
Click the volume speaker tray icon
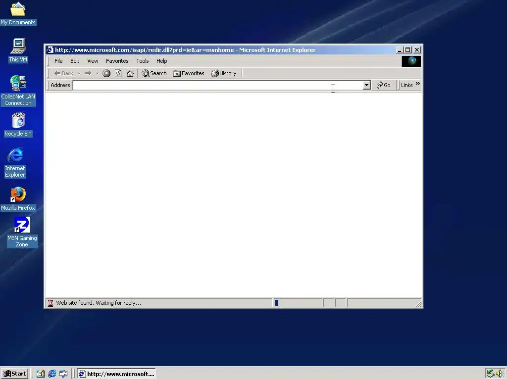pos(500,374)
